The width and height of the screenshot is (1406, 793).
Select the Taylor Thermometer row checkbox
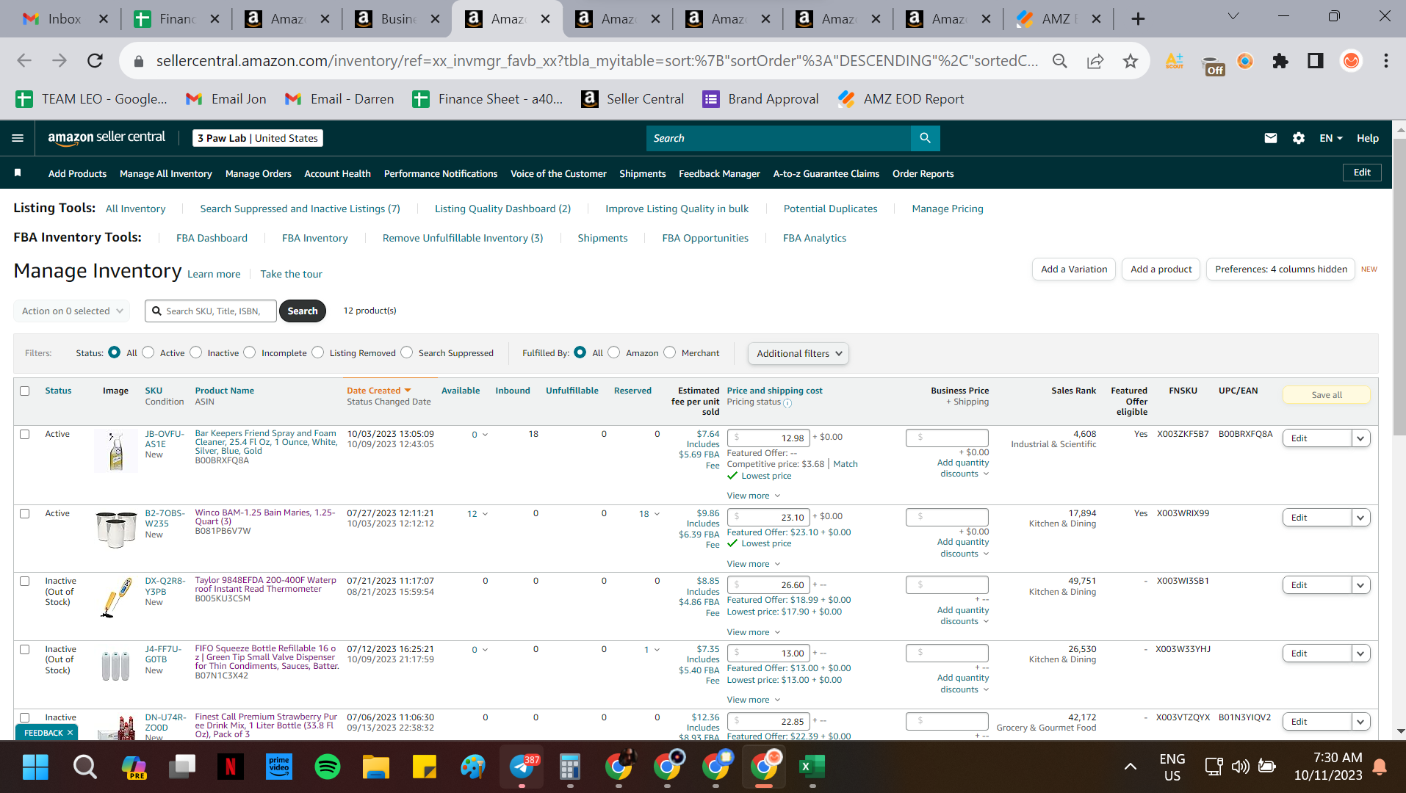pyautogui.click(x=25, y=581)
